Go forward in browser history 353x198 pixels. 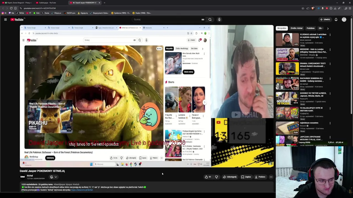(x=7, y=8)
